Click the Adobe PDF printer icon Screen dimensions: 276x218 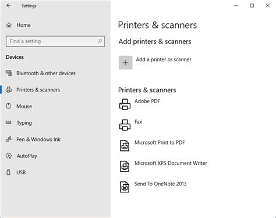pos(125,104)
